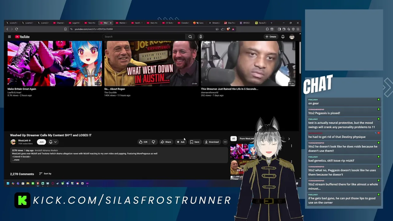Open the Brave Shields lion icon
Image resolution: width=393 pixels, height=221 pixels.
click(x=228, y=29)
